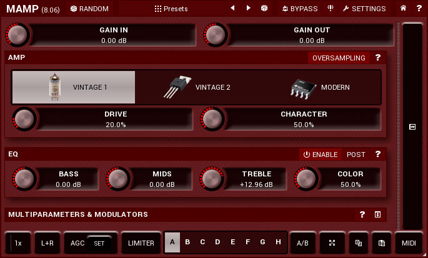Open the MIDI settings button

click(x=409, y=243)
